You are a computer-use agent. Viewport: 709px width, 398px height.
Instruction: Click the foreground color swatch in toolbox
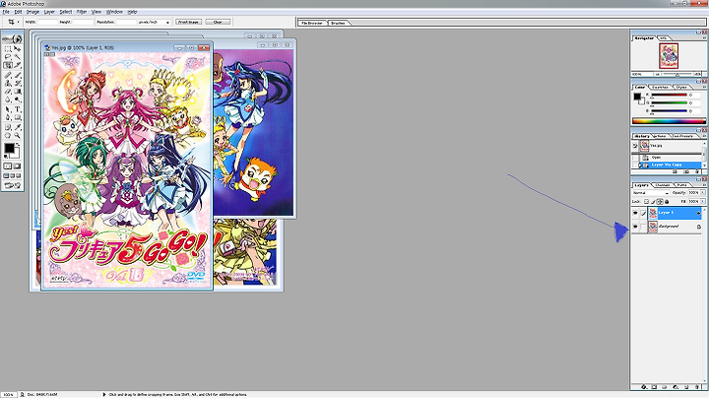(9, 148)
